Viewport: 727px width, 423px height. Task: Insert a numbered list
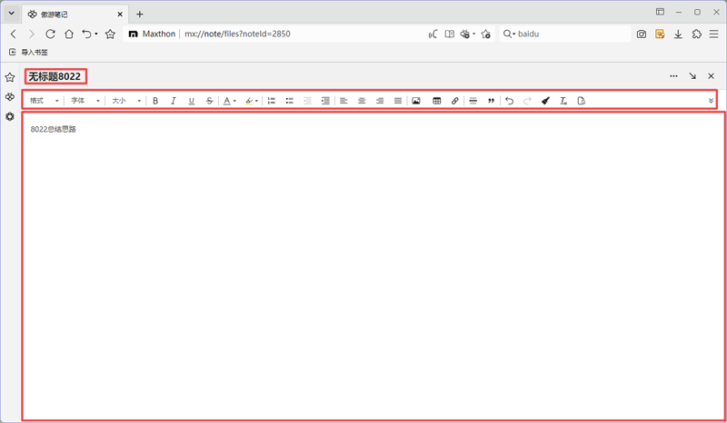272,101
